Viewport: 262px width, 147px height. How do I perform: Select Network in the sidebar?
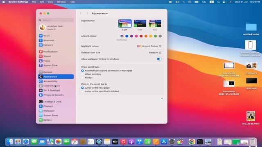click(56, 45)
